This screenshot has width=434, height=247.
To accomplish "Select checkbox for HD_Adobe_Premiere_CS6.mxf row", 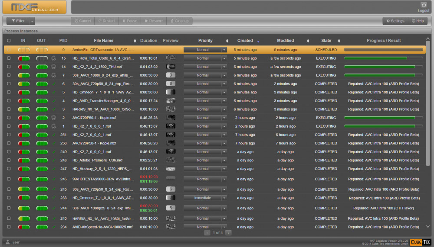I will pos(9,160).
